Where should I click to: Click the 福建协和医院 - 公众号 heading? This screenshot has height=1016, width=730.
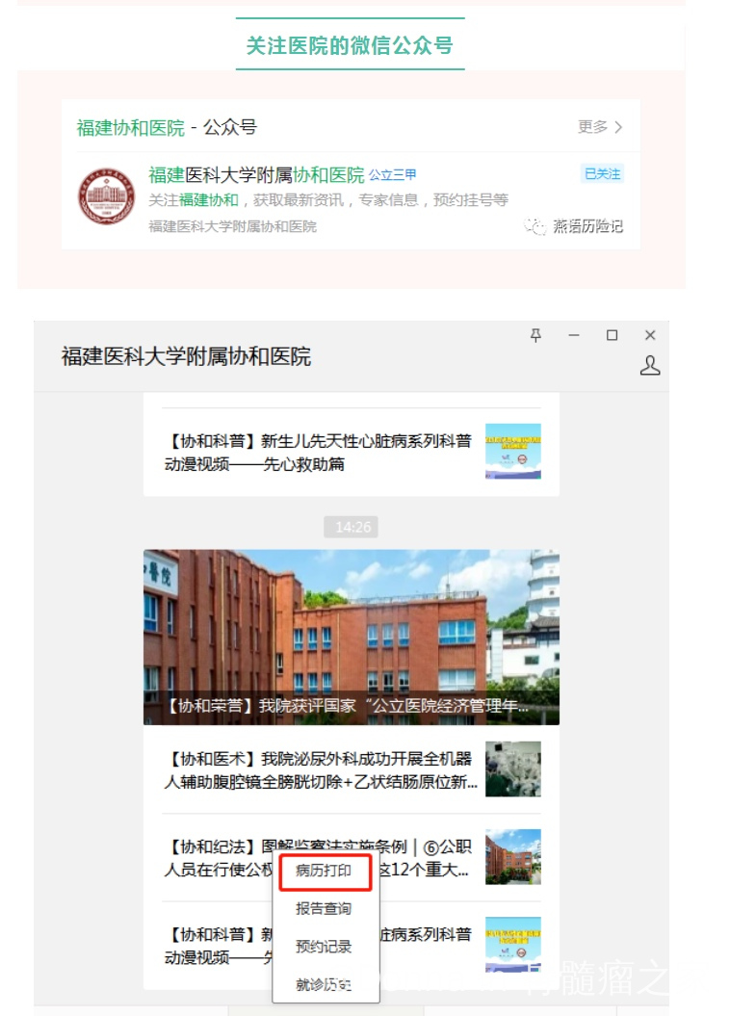167,127
